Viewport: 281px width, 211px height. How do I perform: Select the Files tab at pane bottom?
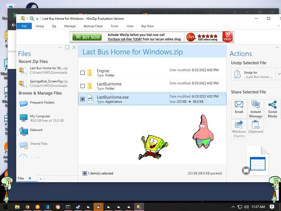21,178
